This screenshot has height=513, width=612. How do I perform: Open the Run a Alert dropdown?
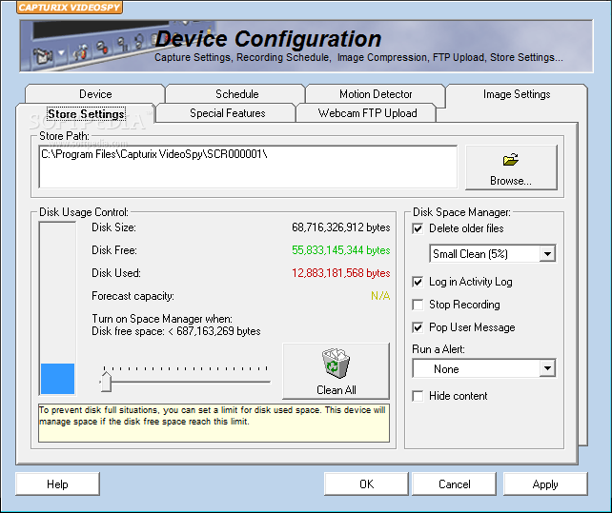[484, 368]
